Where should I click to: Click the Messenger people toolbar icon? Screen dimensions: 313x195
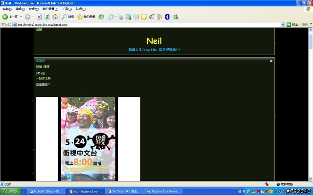[176, 17]
